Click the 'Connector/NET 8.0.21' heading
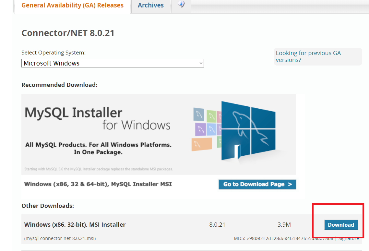This screenshot has width=369, height=251. click(68, 33)
